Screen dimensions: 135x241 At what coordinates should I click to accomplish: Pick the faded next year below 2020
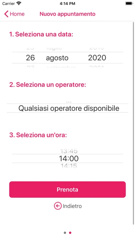click(x=97, y=67)
